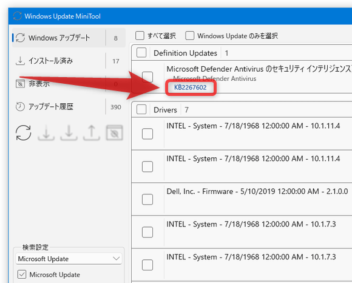352x283 pixels.
Task: Click the count 17 next to インストール済み
Action: (115, 61)
